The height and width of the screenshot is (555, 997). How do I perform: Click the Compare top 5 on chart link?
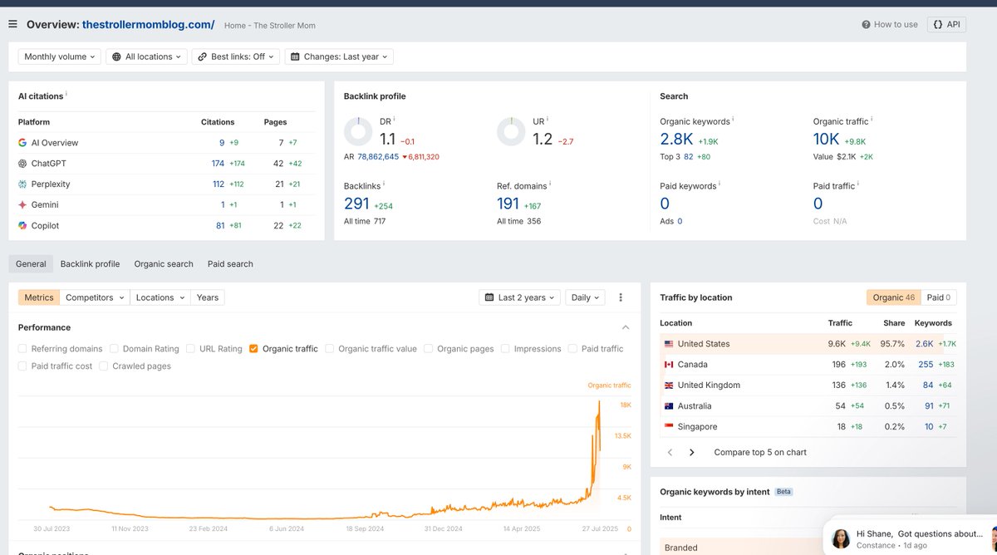click(x=759, y=452)
